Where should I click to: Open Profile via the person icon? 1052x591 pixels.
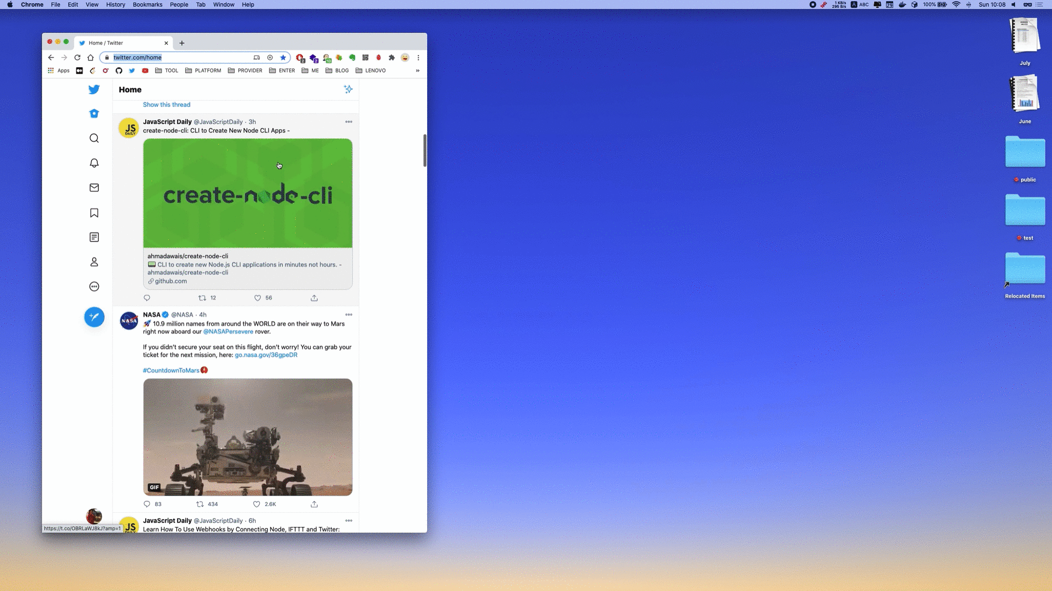click(x=94, y=262)
